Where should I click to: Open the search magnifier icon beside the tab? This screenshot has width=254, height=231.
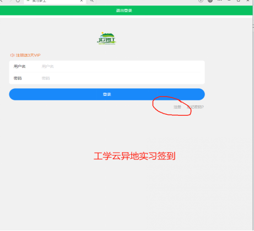tap(91, 1)
